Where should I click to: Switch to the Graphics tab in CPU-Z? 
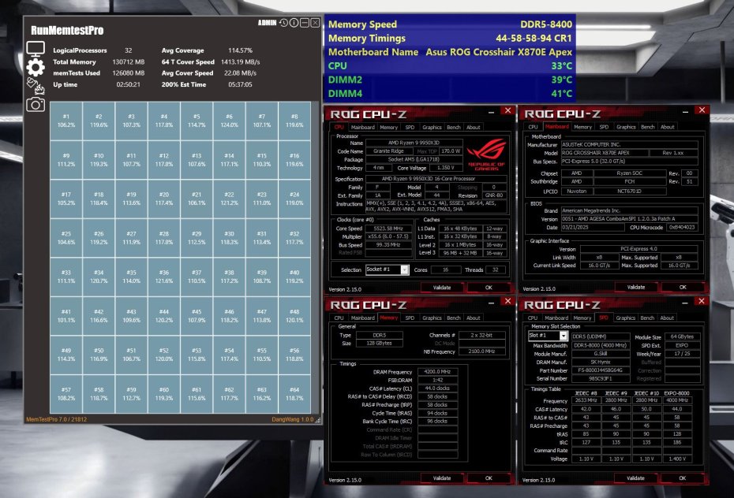(432, 126)
